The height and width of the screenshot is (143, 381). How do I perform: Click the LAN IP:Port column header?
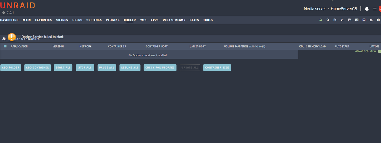(198, 47)
